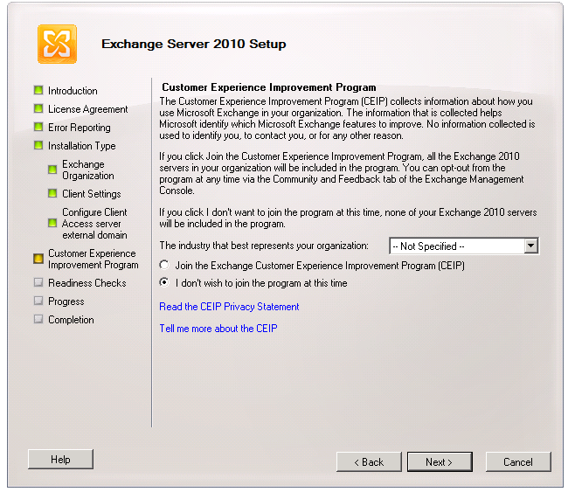Click 'The industry that best represents your organization' label

(264, 246)
